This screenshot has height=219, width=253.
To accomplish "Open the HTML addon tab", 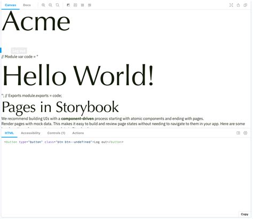I will coord(9,133).
